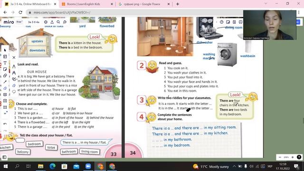Open the Windows notification center
Image resolution: width=304 pixels, height=171 pixels.
(x=296, y=166)
